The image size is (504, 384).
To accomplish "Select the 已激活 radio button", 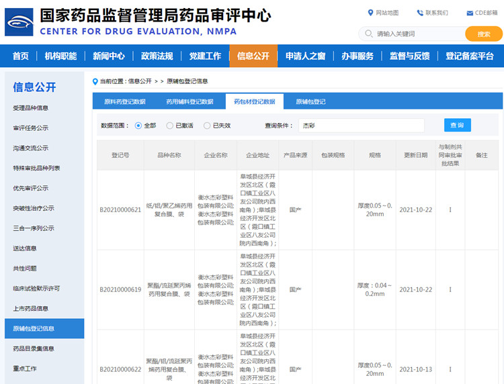I will pos(170,126).
